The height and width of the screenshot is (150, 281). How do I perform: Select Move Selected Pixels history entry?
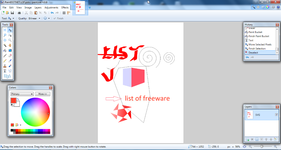pos(260,45)
